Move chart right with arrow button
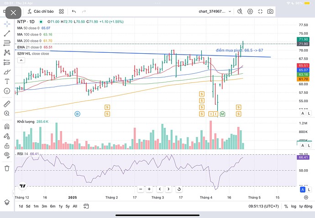The width and height of the screenshot is (315, 218). click(168, 189)
